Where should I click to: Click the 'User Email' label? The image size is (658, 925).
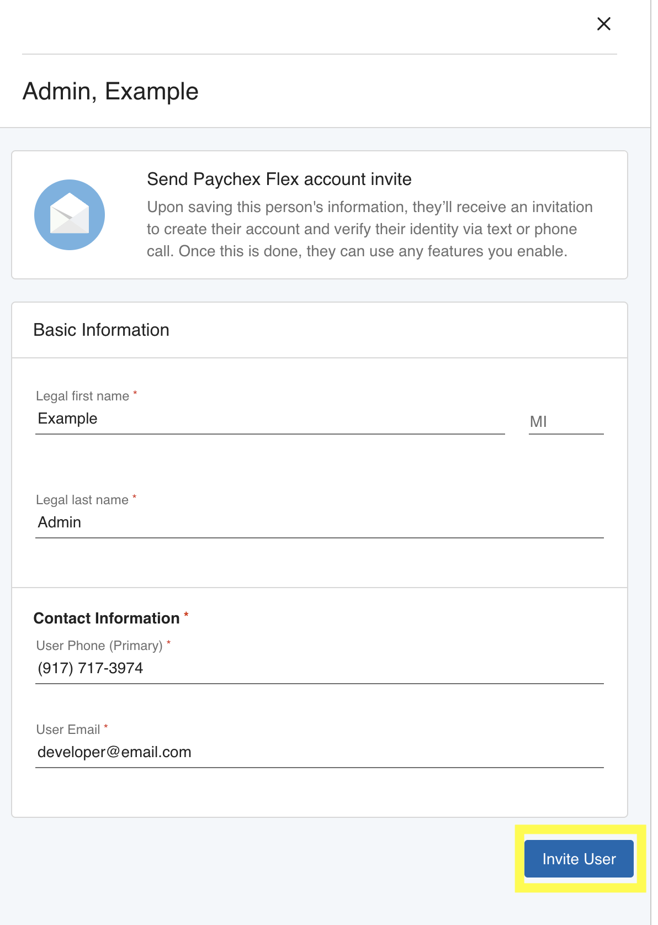point(68,730)
